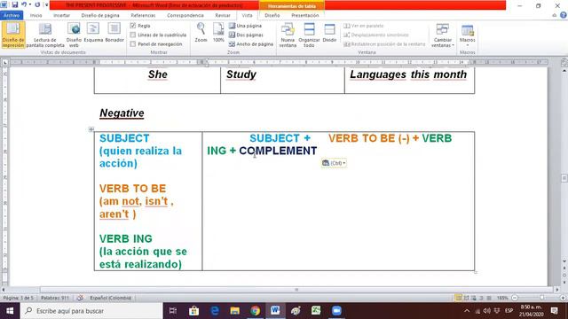Click the proofing errors status icon
Image resolution: width=568 pixels, height=319 pixels.
[80, 298]
